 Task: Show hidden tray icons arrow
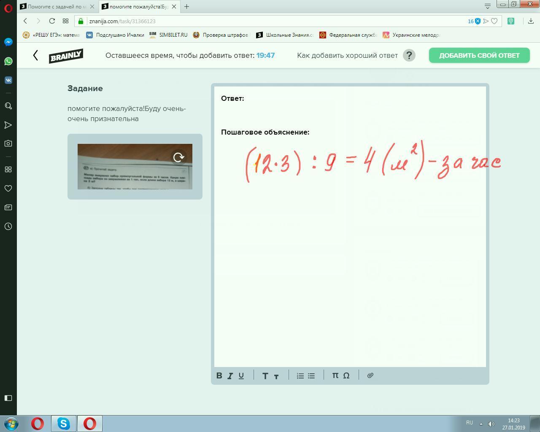[482, 424]
